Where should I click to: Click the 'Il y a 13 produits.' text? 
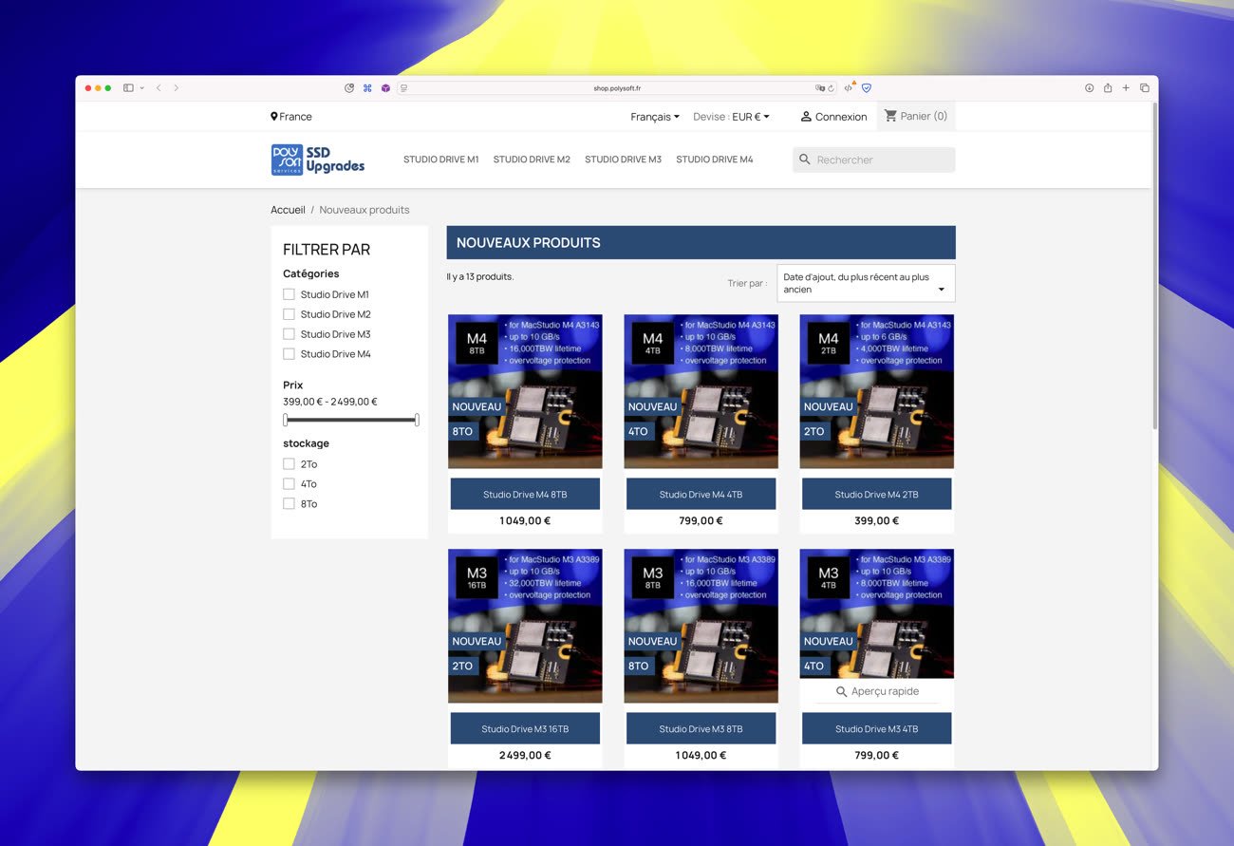click(x=480, y=277)
